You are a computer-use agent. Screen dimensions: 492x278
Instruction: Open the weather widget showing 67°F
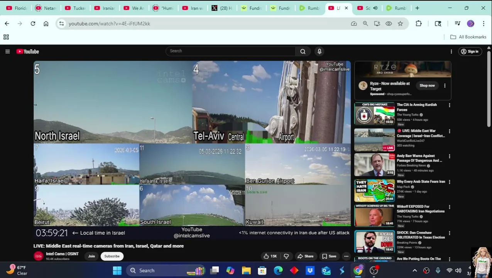17,270
